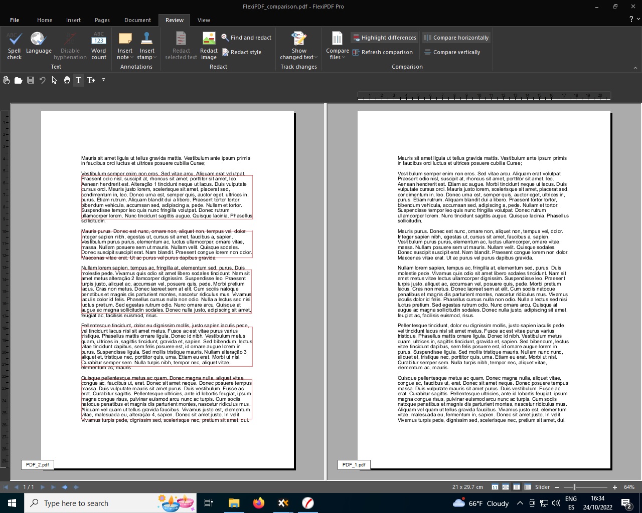642x513 pixels.
Task: Click Find and redact
Action: [x=246, y=38]
